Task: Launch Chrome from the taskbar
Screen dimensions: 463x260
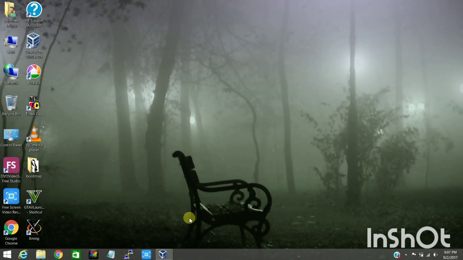Action: pyautogui.click(x=58, y=255)
